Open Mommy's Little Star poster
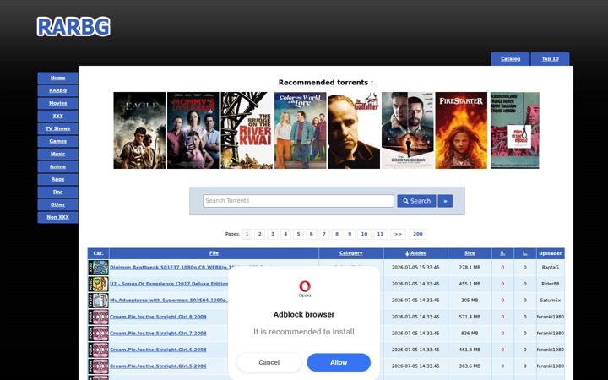 [193, 130]
